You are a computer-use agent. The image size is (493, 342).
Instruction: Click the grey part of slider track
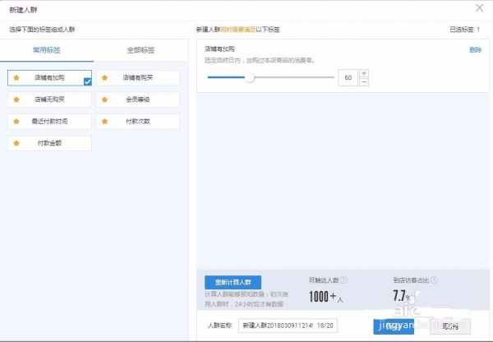point(294,77)
